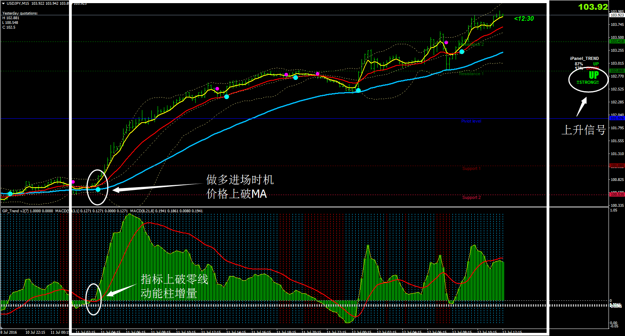Click the cyan signal dot beside Resistance 2 label
The height and width of the screenshot is (336, 625).
[462, 52]
